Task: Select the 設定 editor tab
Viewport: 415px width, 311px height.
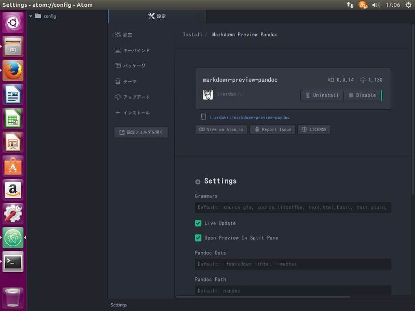Action: [157, 16]
